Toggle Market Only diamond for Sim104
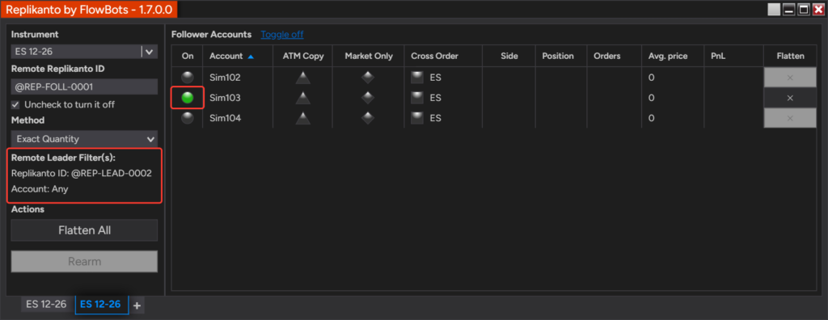828x320 pixels. 368,118
